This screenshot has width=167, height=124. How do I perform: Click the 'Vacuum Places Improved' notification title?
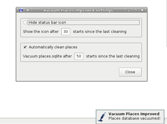[134, 114]
